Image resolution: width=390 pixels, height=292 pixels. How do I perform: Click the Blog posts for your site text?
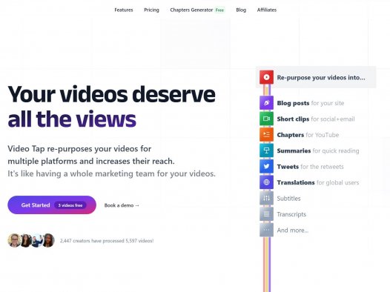click(x=311, y=103)
